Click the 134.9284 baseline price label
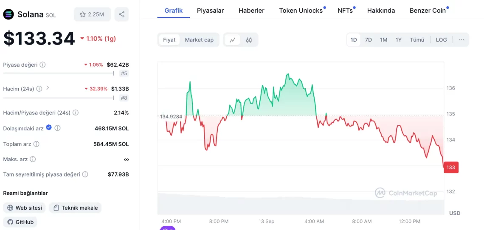484x230 pixels. click(171, 116)
